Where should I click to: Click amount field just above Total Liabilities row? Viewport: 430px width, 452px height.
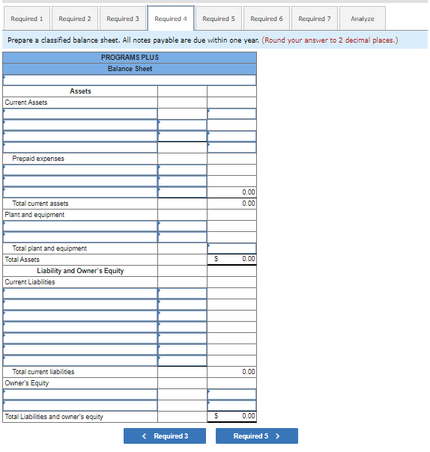231,406
